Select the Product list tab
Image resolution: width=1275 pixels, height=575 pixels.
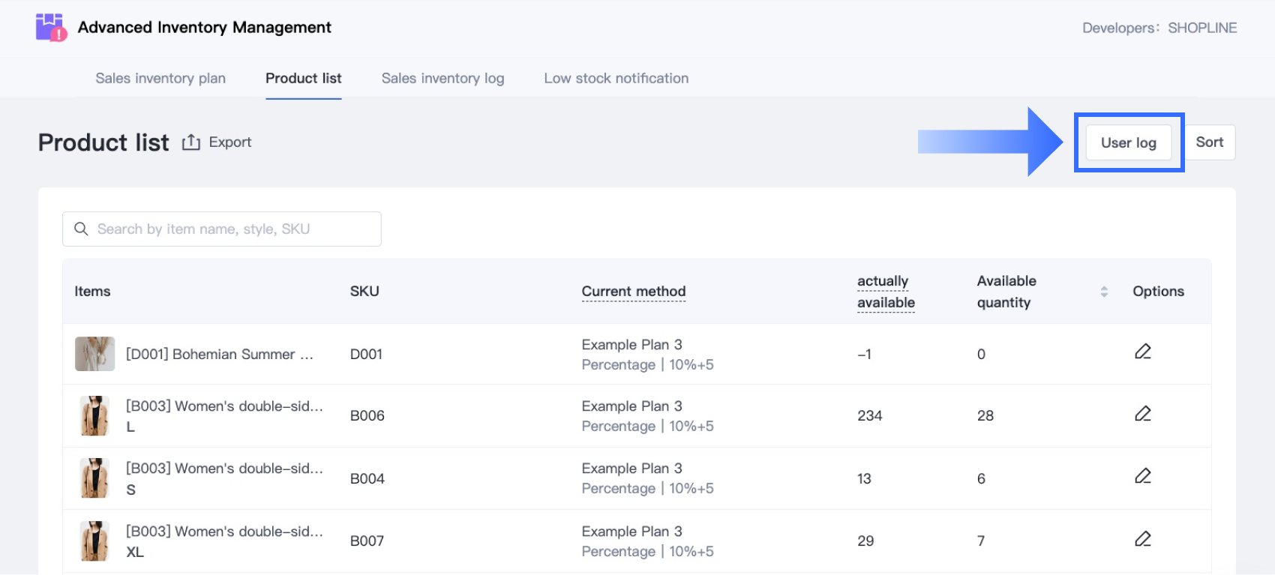[303, 78]
